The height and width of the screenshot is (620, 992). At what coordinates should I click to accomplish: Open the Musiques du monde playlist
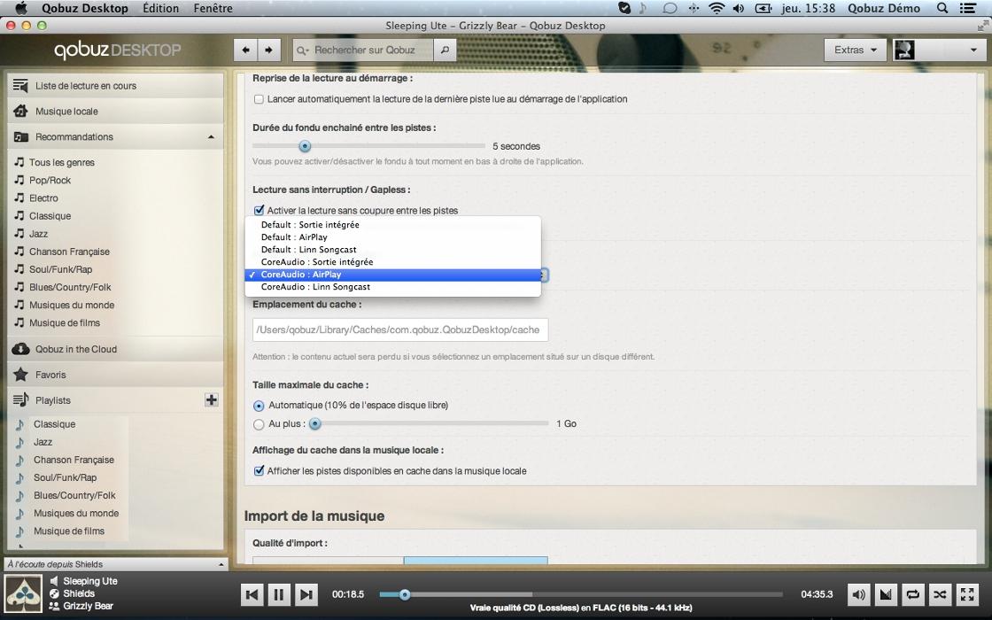click(x=76, y=513)
